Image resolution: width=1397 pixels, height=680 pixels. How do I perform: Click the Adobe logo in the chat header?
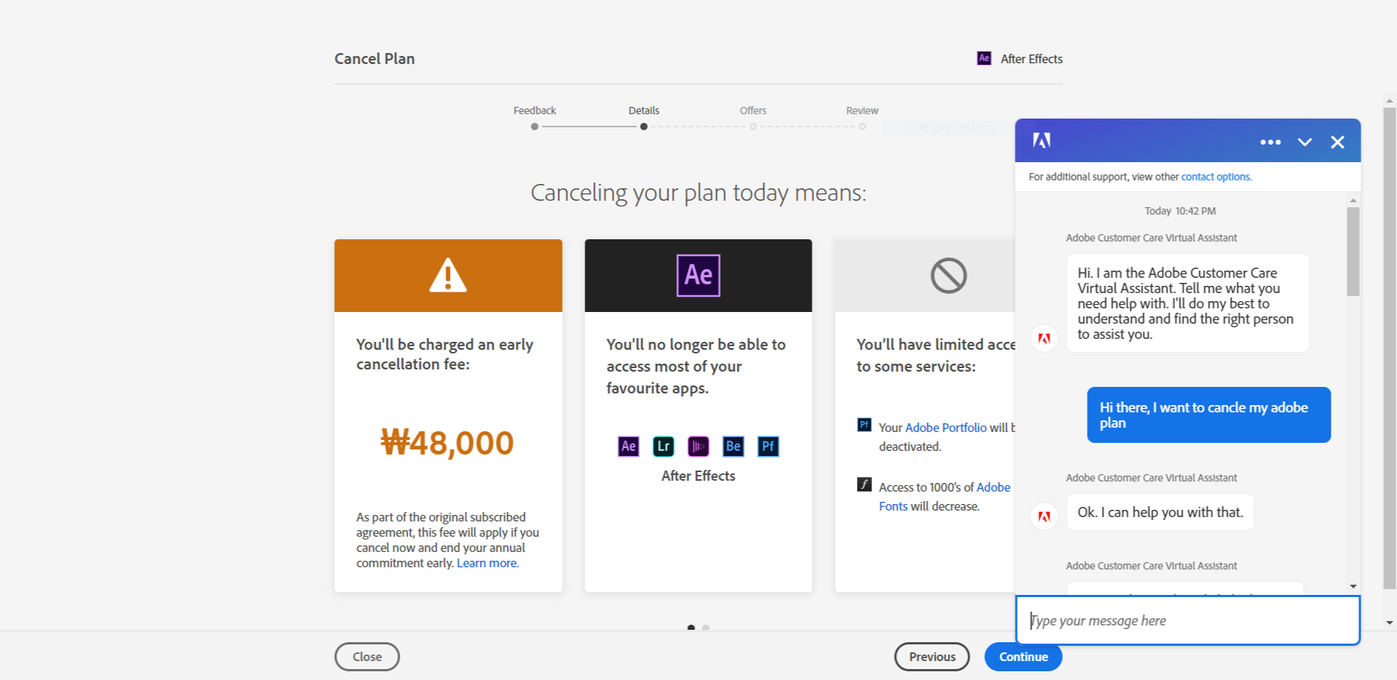1042,140
